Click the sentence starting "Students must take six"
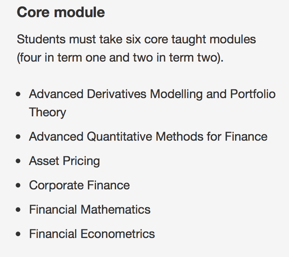This screenshot has width=289, height=257. tap(136, 48)
